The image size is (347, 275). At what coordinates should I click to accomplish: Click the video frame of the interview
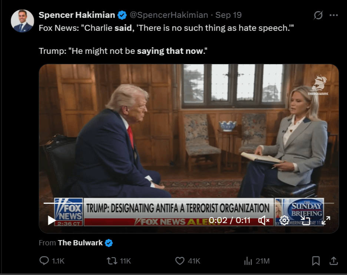(x=189, y=133)
